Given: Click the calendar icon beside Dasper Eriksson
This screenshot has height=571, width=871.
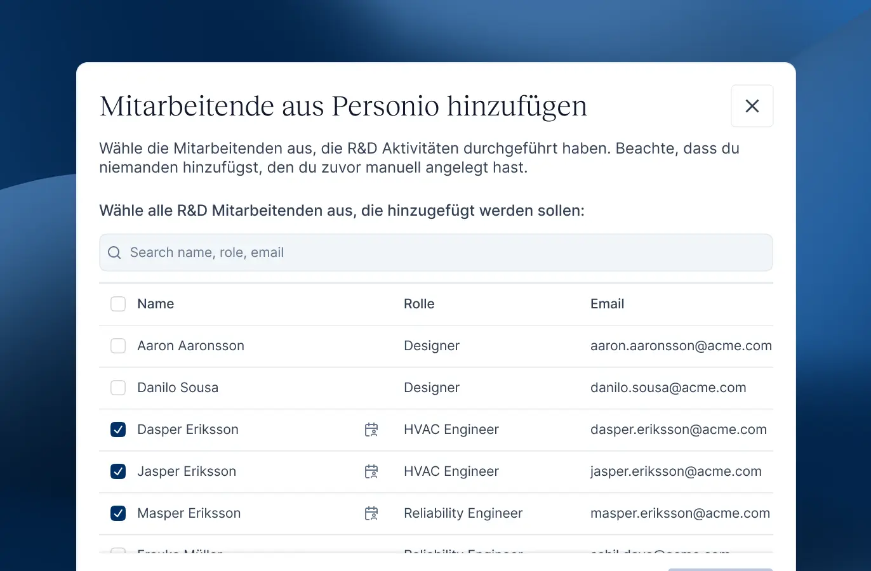Looking at the screenshot, I should click(x=371, y=430).
